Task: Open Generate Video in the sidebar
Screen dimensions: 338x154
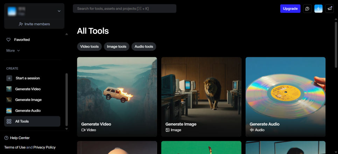Action: pyautogui.click(x=32, y=89)
